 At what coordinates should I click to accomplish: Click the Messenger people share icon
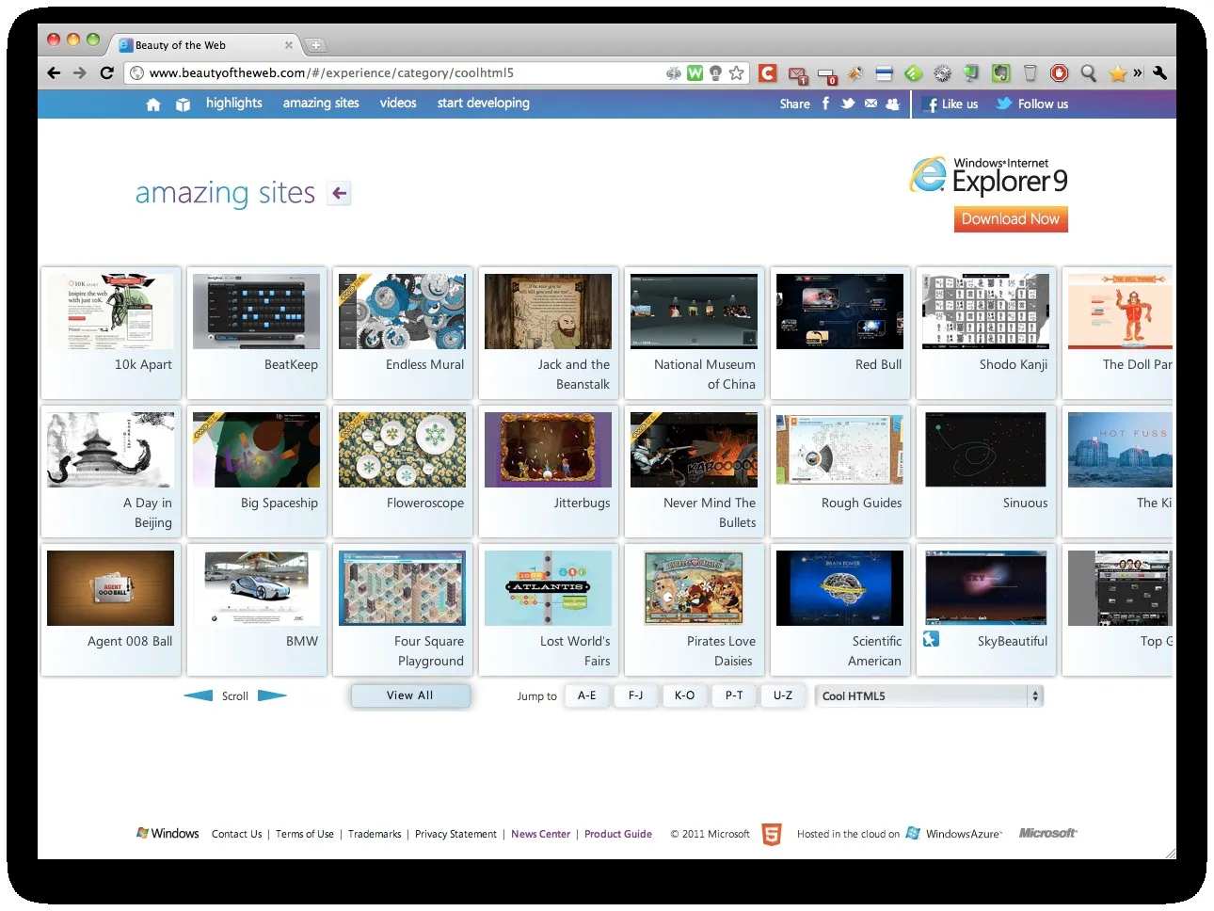tap(892, 104)
